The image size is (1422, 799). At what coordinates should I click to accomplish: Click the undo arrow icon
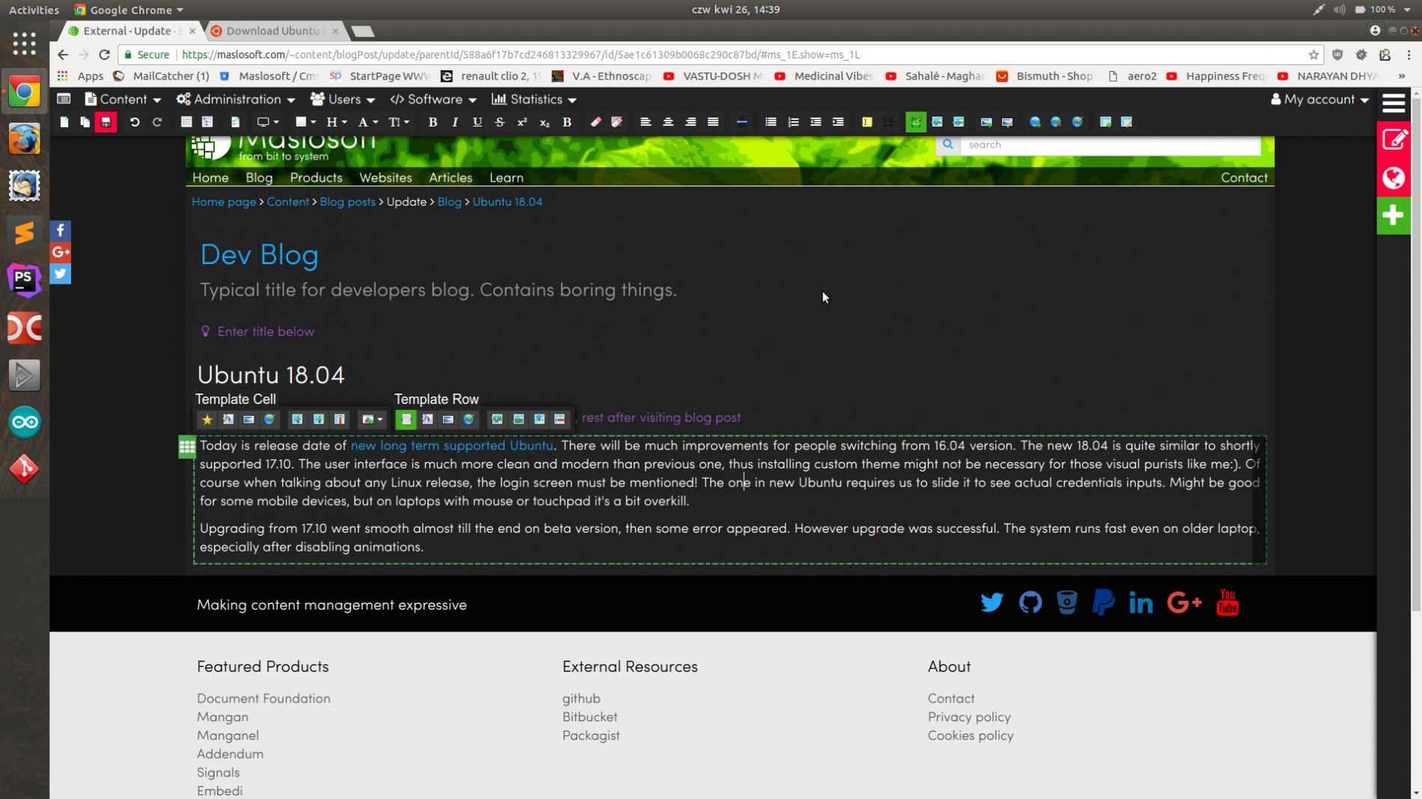[135, 122]
